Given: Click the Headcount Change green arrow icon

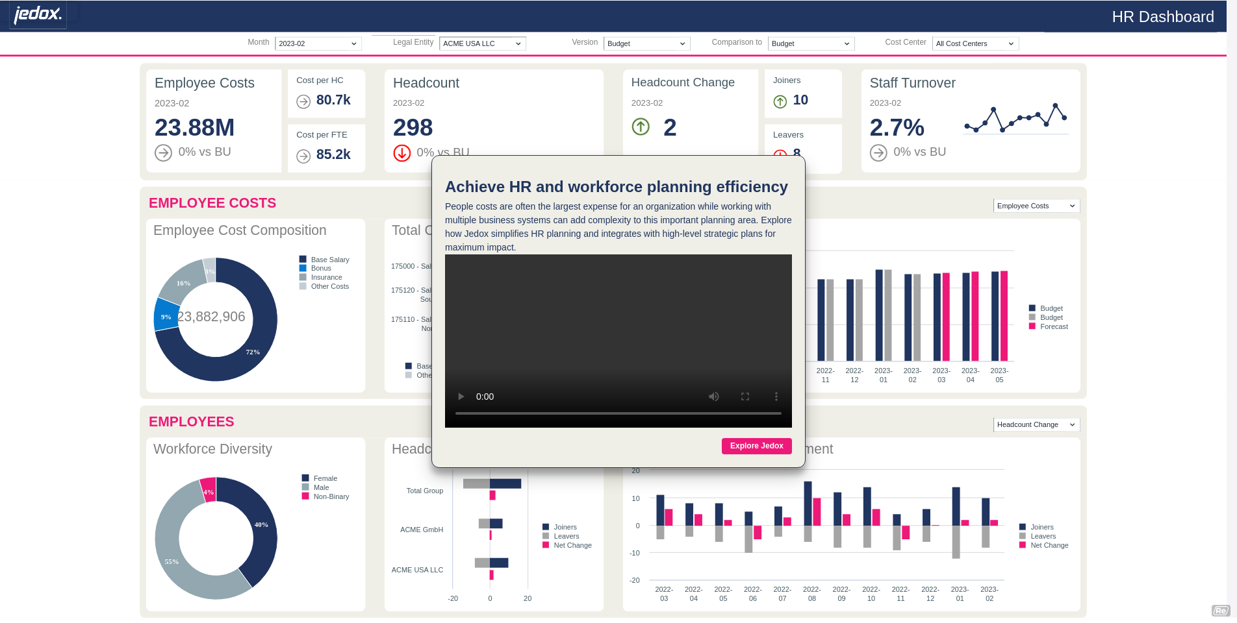Looking at the screenshot, I should (641, 127).
